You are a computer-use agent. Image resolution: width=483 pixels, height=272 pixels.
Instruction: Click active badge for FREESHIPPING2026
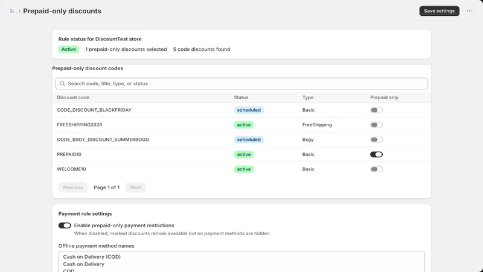[244, 125]
